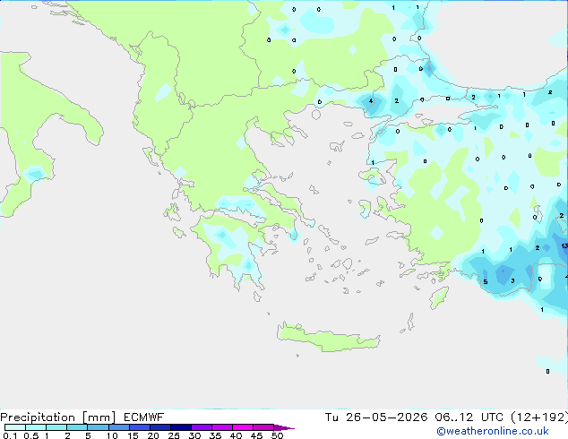Choose the 40–45 mm magenta legend swatch

coord(243,427)
